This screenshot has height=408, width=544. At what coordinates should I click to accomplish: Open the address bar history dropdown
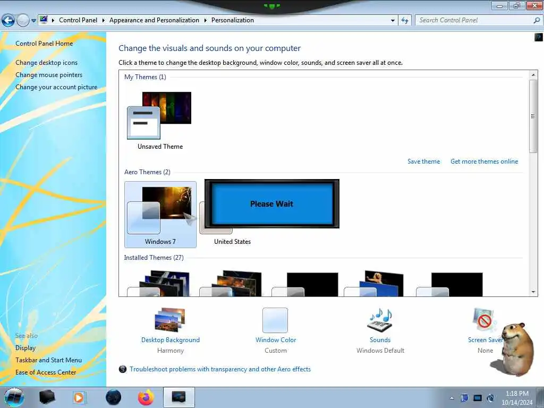click(393, 21)
